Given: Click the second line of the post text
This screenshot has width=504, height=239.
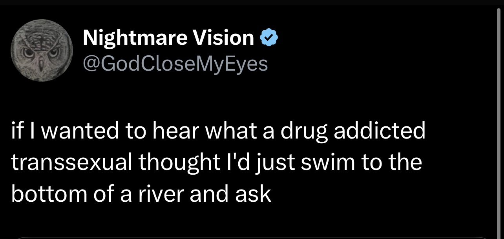Looking at the screenshot, I should click(x=216, y=163).
